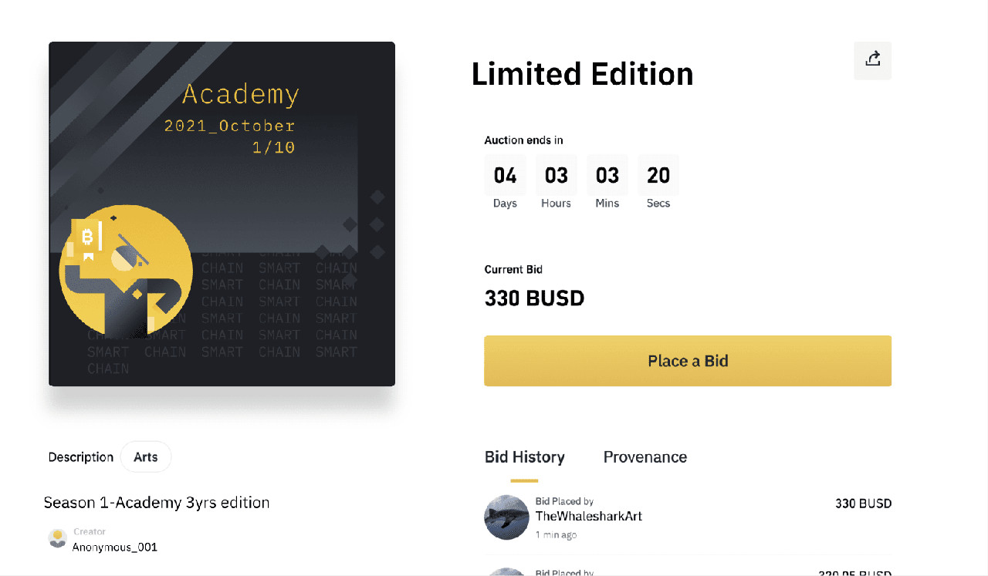Click the Current Bid 330 BUSD value
988x576 pixels.
click(534, 298)
